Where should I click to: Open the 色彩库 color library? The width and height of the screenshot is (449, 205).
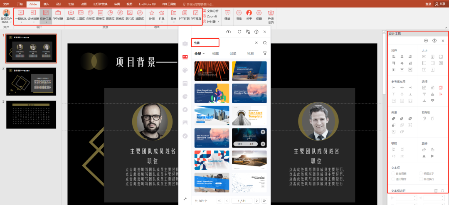tap(90, 15)
